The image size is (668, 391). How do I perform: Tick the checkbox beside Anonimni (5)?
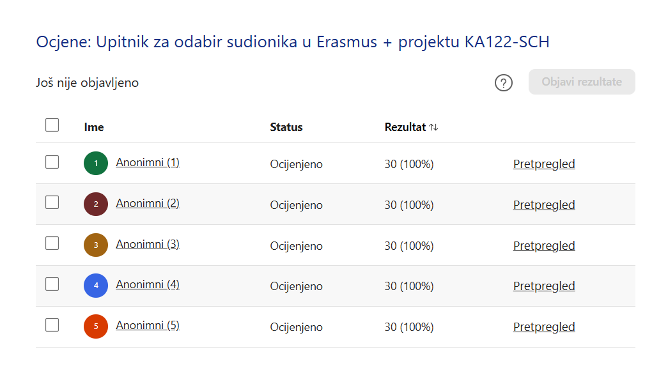tap(52, 325)
